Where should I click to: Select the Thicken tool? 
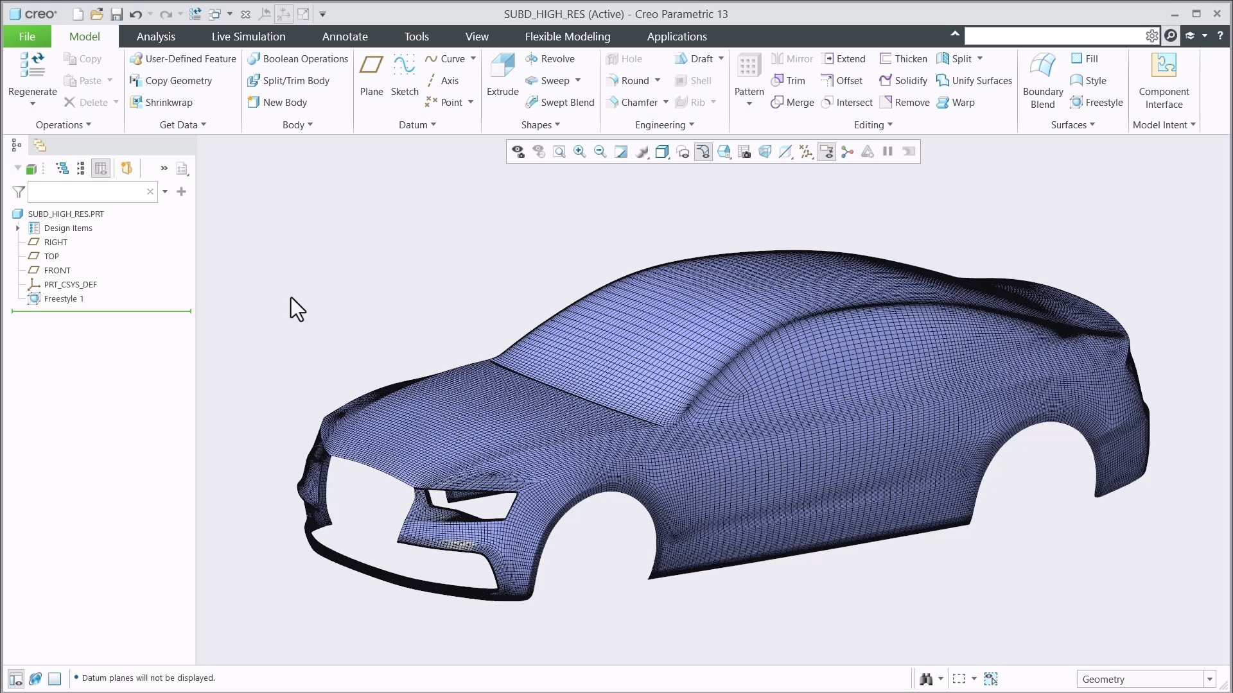[903, 59]
